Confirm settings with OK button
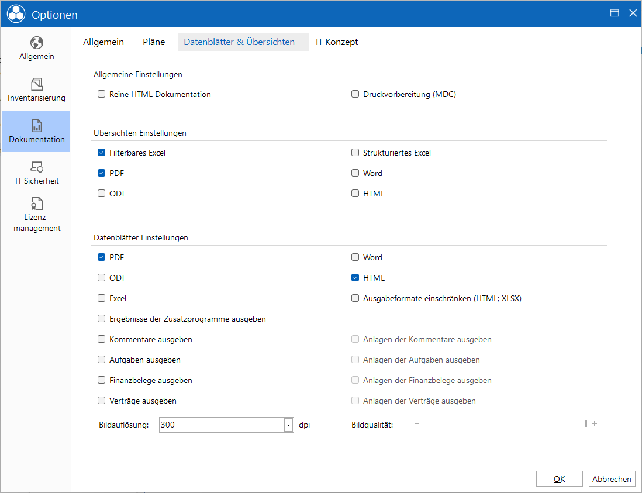The width and height of the screenshot is (642, 493). coord(560,479)
